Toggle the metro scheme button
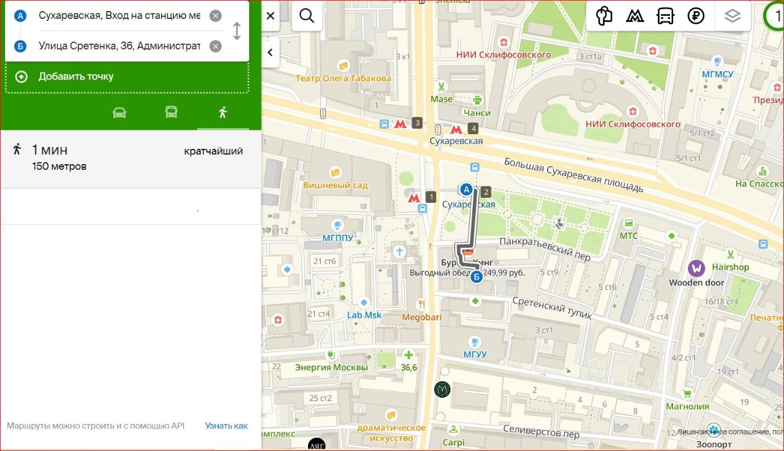The width and height of the screenshot is (784, 451). click(x=635, y=16)
